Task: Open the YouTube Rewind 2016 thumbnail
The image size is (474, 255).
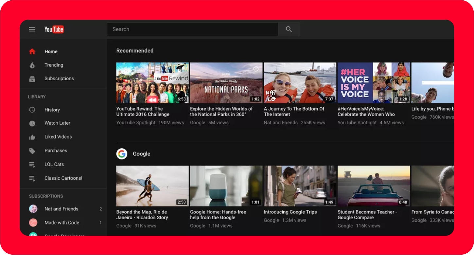Action: pyautogui.click(x=152, y=83)
